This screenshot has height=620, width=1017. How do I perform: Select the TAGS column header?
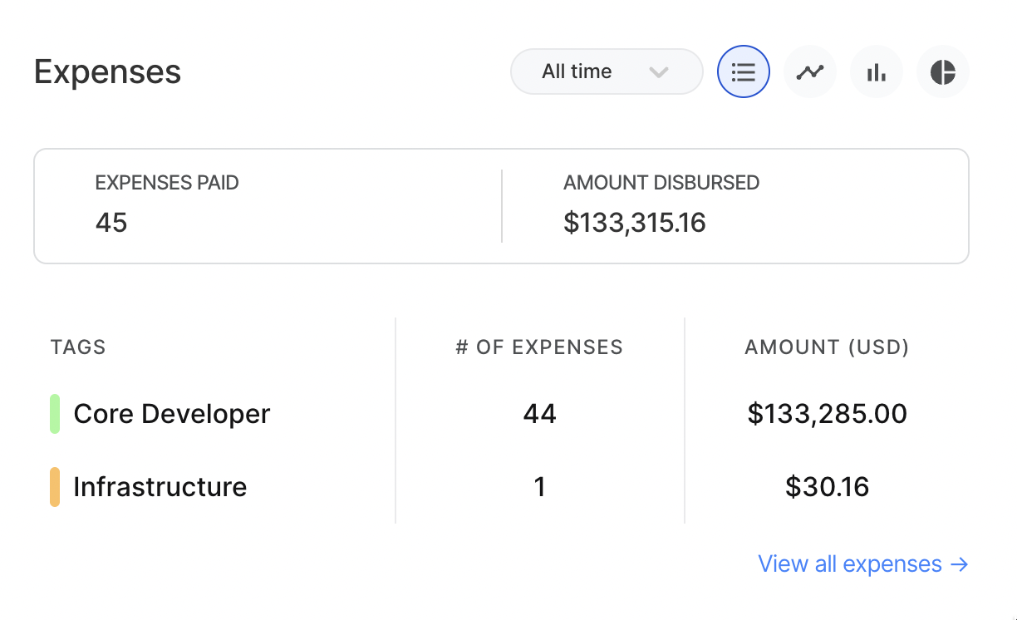click(x=77, y=347)
